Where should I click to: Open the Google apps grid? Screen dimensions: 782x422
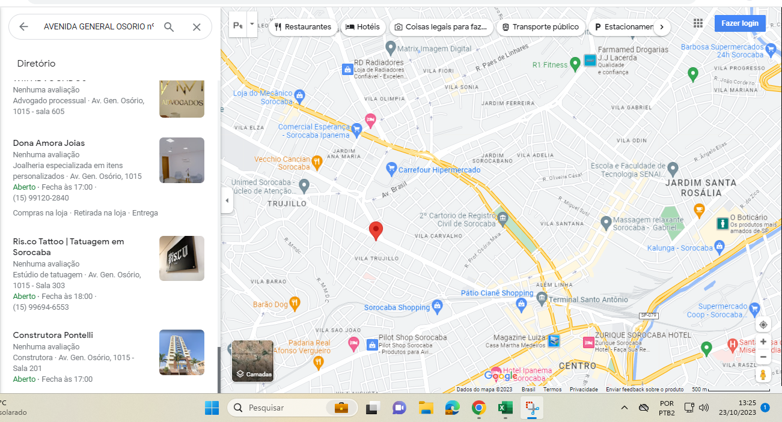coord(698,23)
